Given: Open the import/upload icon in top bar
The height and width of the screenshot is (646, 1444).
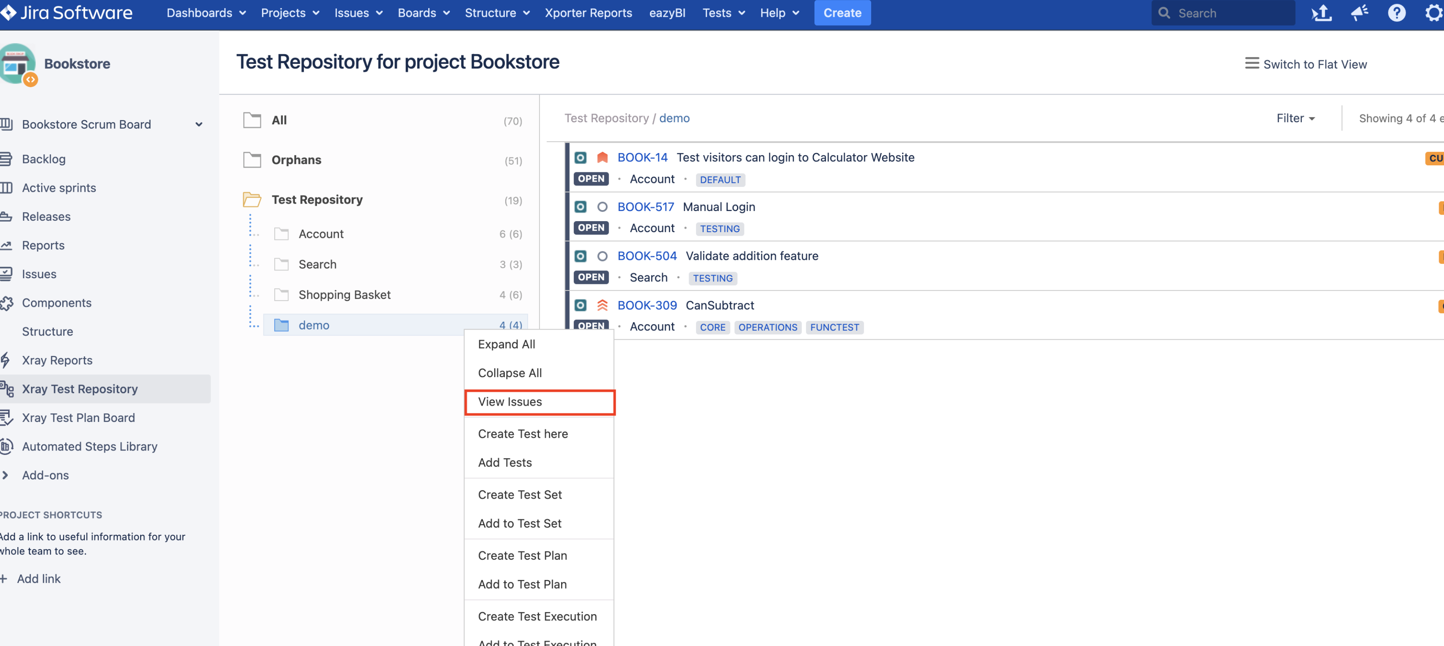Looking at the screenshot, I should pos(1322,12).
